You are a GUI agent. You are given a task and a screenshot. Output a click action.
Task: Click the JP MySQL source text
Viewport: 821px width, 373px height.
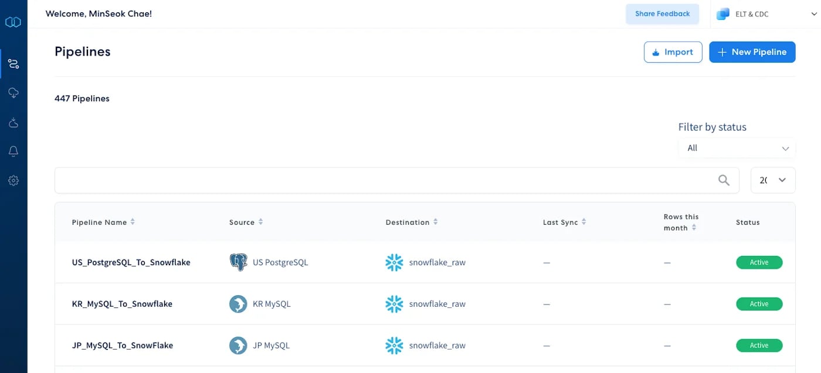point(271,345)
